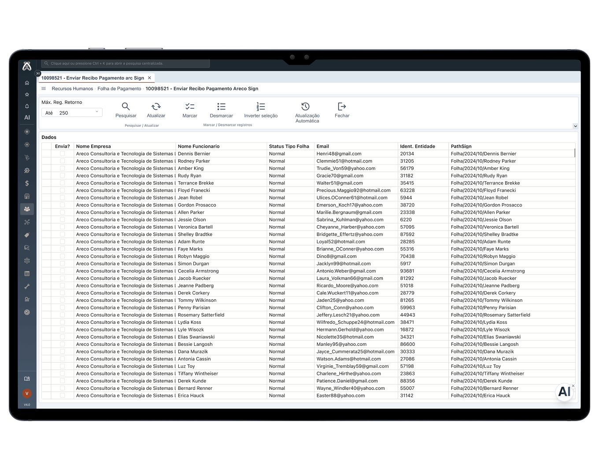Open the processor chip icon in the sidebar
Viewport: 599px width, 469px height.
coord(27,132)
